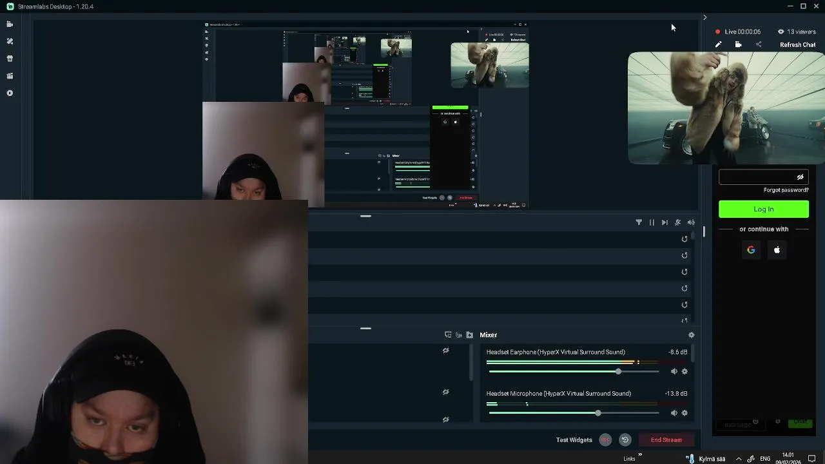Replay the third event row alert
Image resolution: width=825 pixels, height=464 pixels.
684,272
